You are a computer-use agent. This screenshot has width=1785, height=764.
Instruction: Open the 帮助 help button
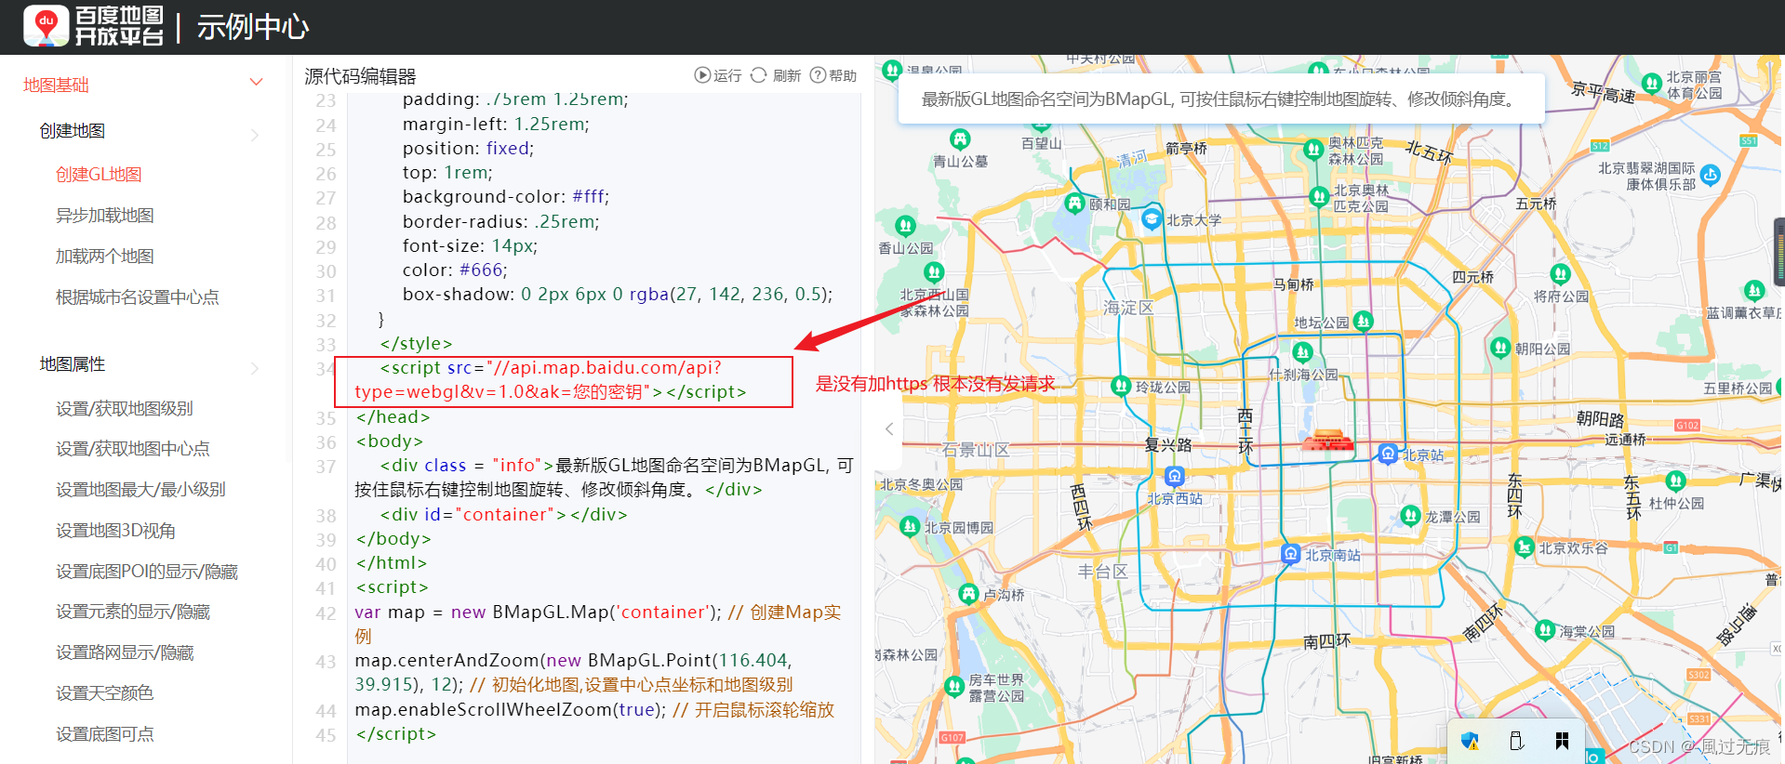click(833, 75)
